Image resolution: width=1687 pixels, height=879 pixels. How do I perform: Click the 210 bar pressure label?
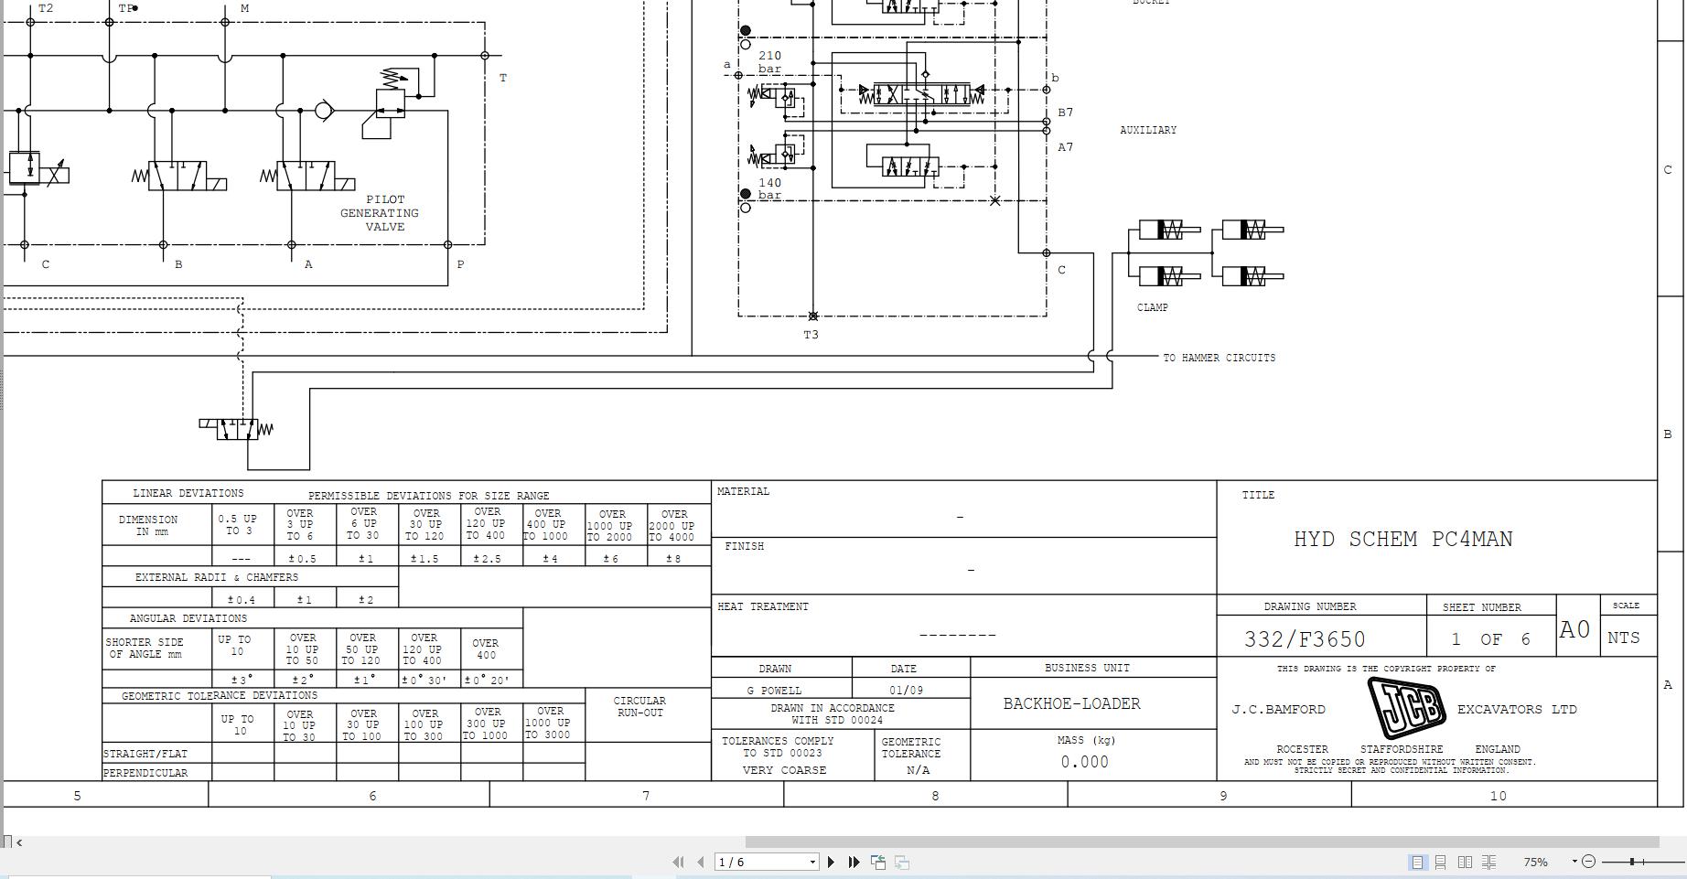tap(769, 62)
